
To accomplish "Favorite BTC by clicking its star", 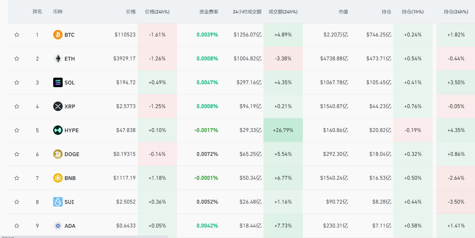I will [x=17, y=35].
